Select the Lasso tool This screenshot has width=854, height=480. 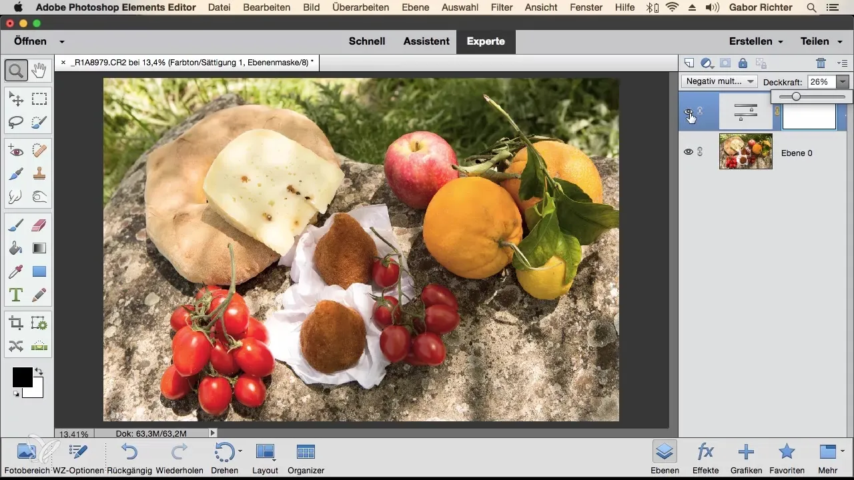pyautogui.click(x=16, y=122)
